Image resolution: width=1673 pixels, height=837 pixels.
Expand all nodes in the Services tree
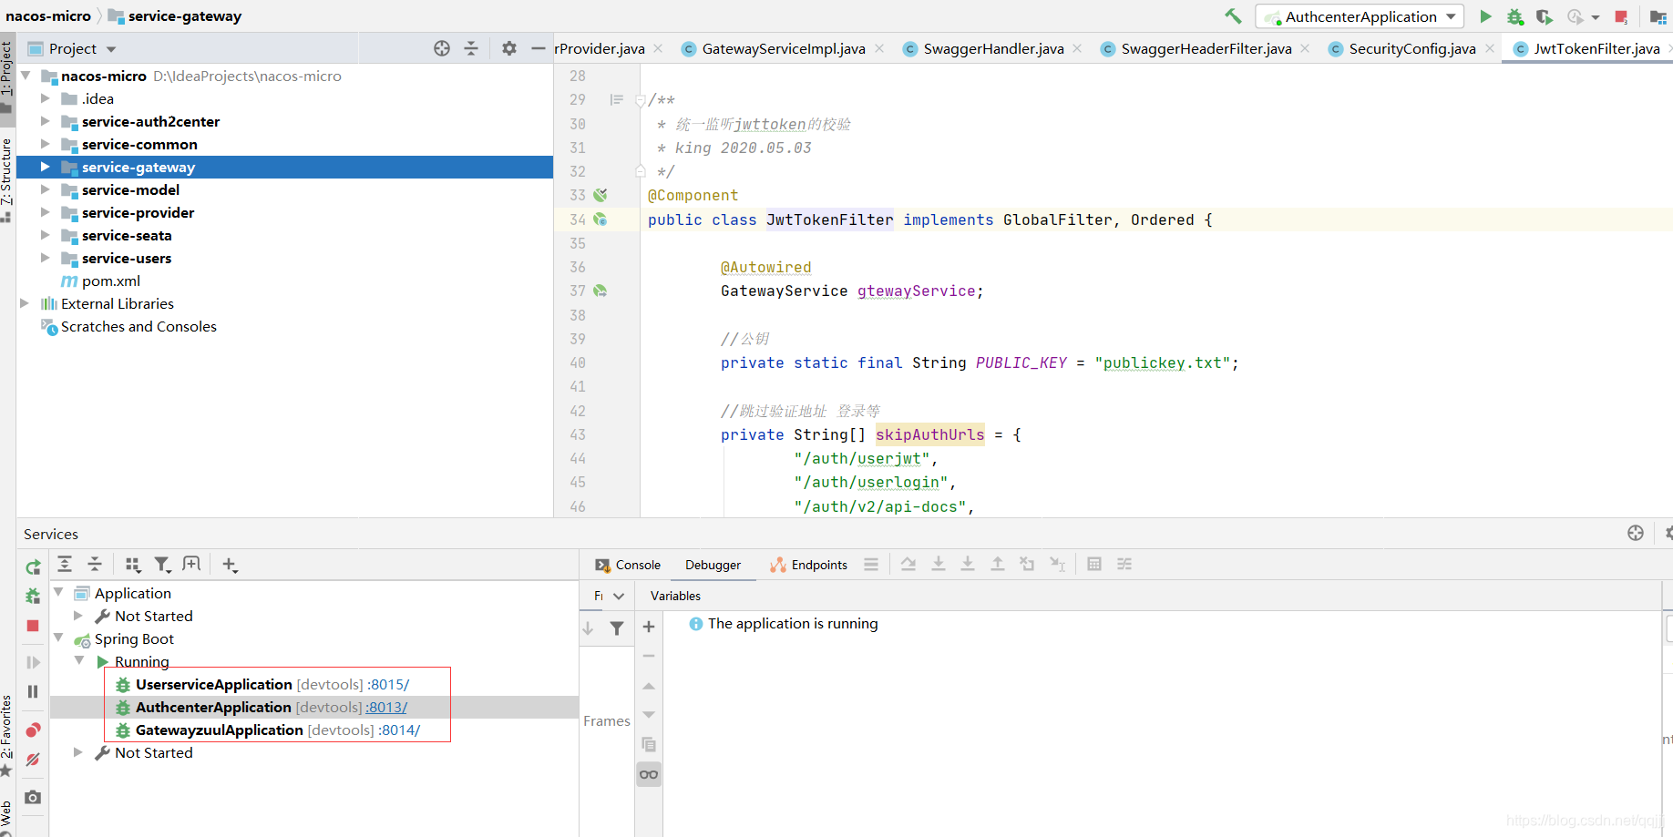65,564
